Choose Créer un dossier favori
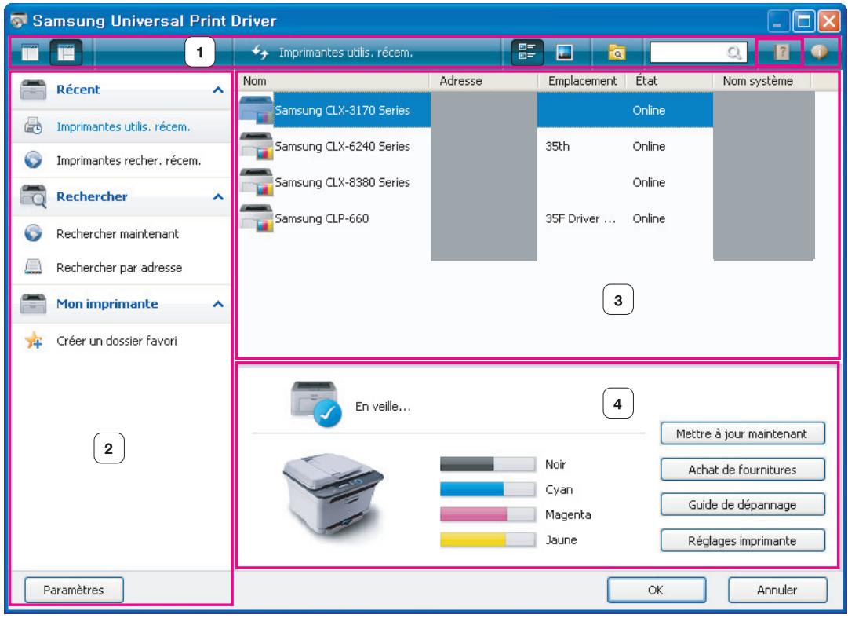848x618 pixels. tap(116, 341)
